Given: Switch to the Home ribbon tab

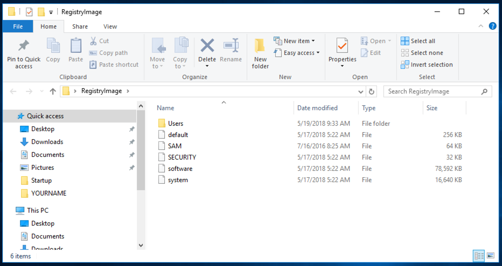Looking at the screenshot, I should pyautogui.click(x=48, y=26).
